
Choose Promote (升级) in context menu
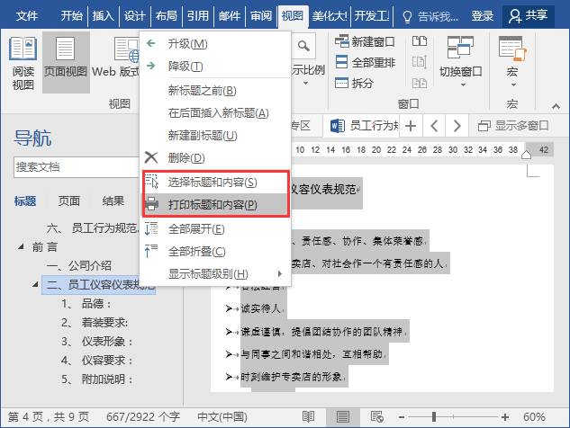[x=187, y=43]
